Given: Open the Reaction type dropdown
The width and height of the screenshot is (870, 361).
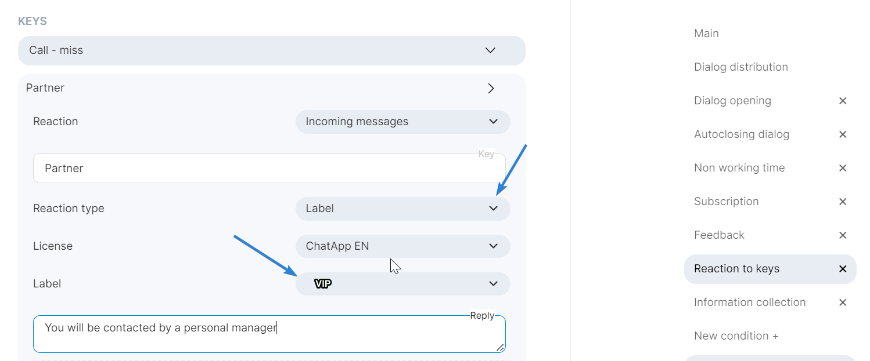Looking at the screenshot, I should click(402, 209).
